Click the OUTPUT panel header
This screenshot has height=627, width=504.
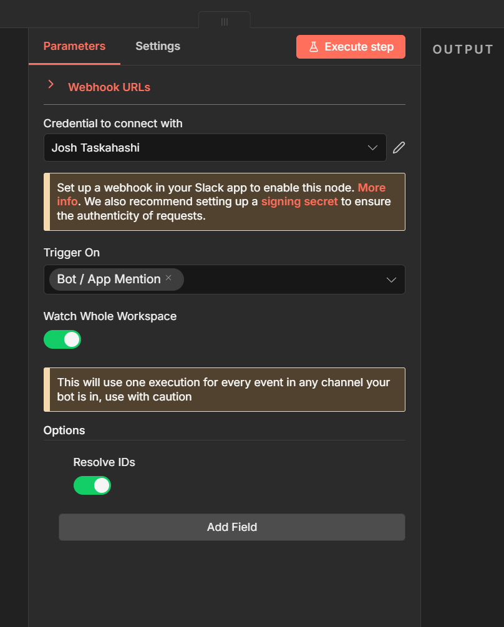click(x=463, y=50)
